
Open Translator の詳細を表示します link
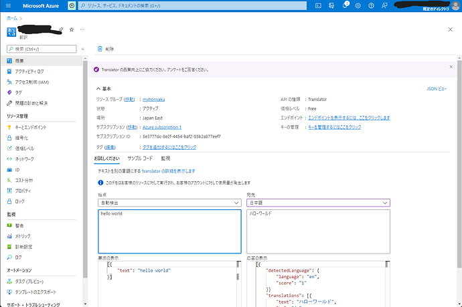(x=168, y=171)
